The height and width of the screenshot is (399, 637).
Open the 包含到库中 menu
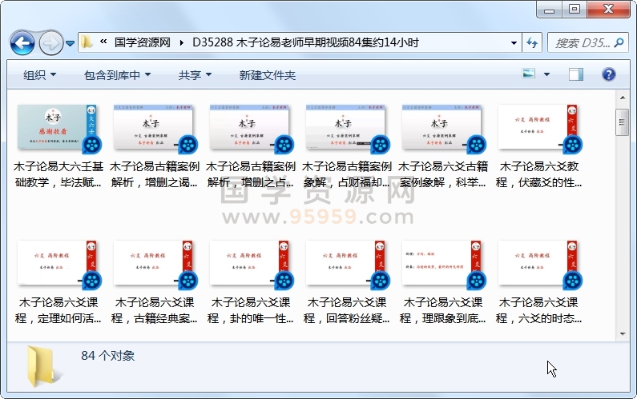[117, 75]
